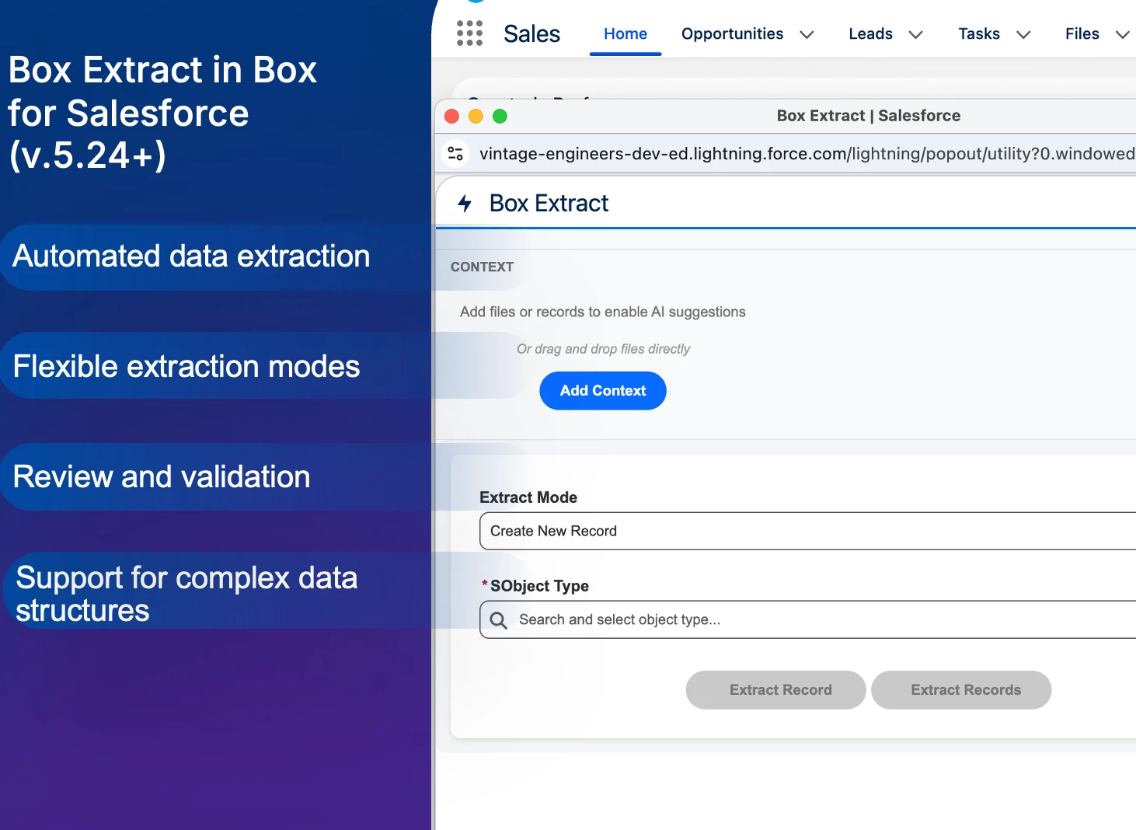Expand the Opportunities dropdown chevron
The height and width of the screenshot is (830, 1136).
(807, 34)
